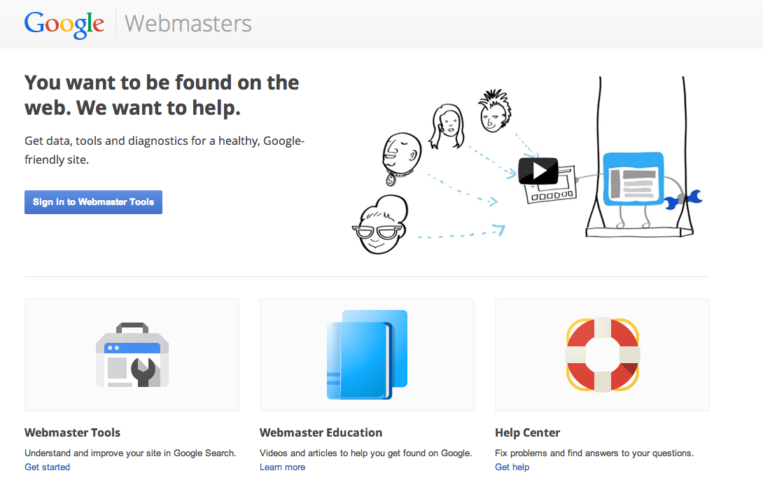Viewport: 763px width, 501px height.
Task: Click 'Understand and improve your site' description
Action: [130, 453]
